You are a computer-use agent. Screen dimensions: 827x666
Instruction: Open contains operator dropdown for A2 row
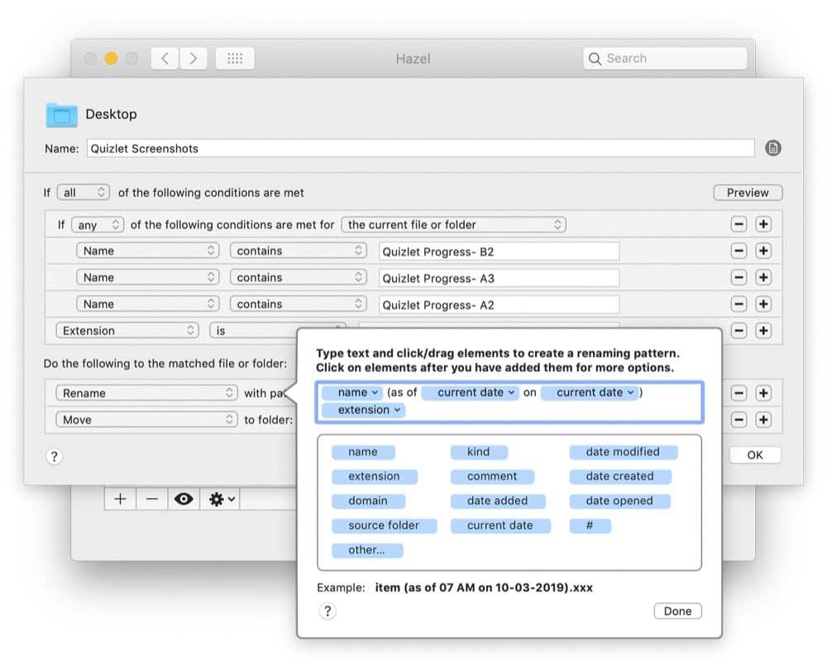298,303
